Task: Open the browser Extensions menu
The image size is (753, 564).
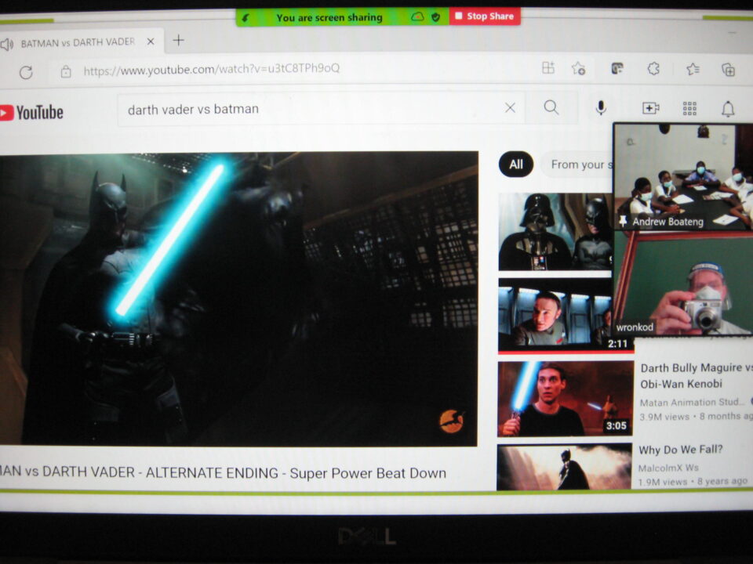Action: pyautogui.click(x=653, y=69)
